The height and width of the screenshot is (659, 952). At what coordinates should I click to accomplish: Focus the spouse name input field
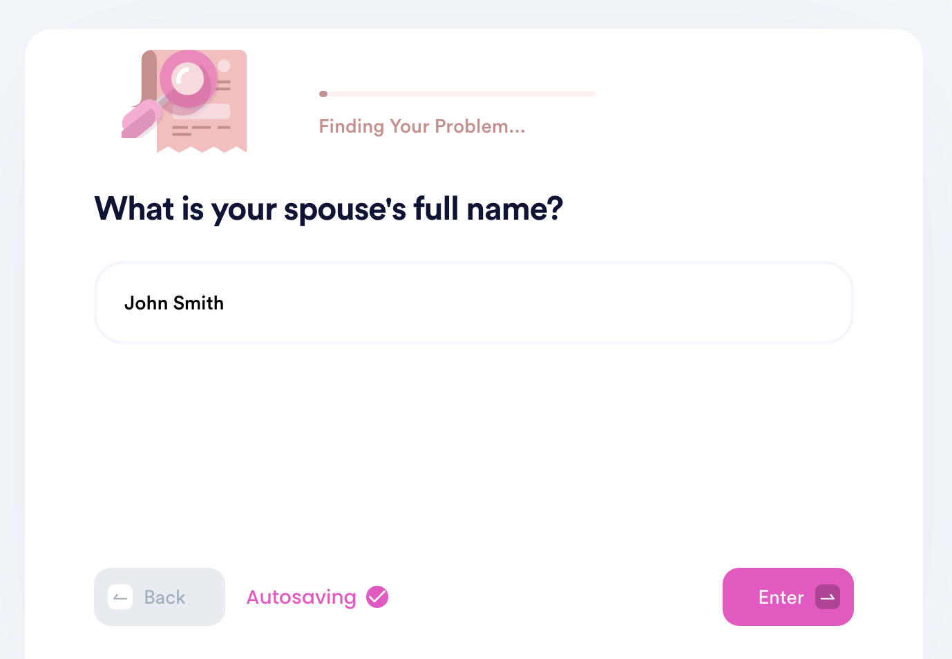point(474,303)
